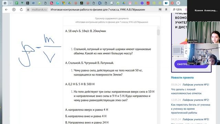This screenshot has width=220, height=124.
Task: Click answers 'А. 0,2 Н Б. 5 Н В. 500 Н'
Action: [x=80, y=84]
